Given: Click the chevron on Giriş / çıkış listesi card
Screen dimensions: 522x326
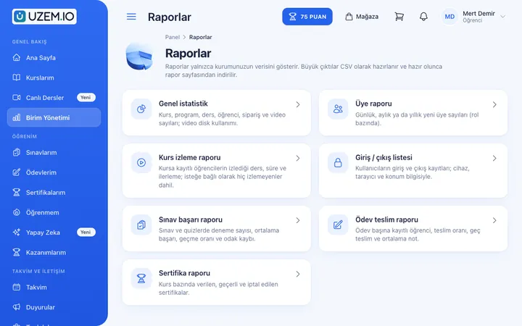Looking at the screenshot, I should [x=494, y=158].
